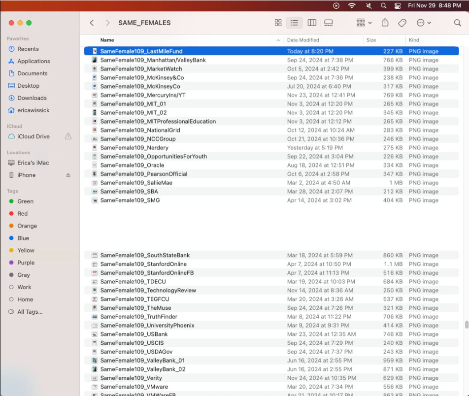Switch to list view
469x396 pixels.
[x=294, y=23]
